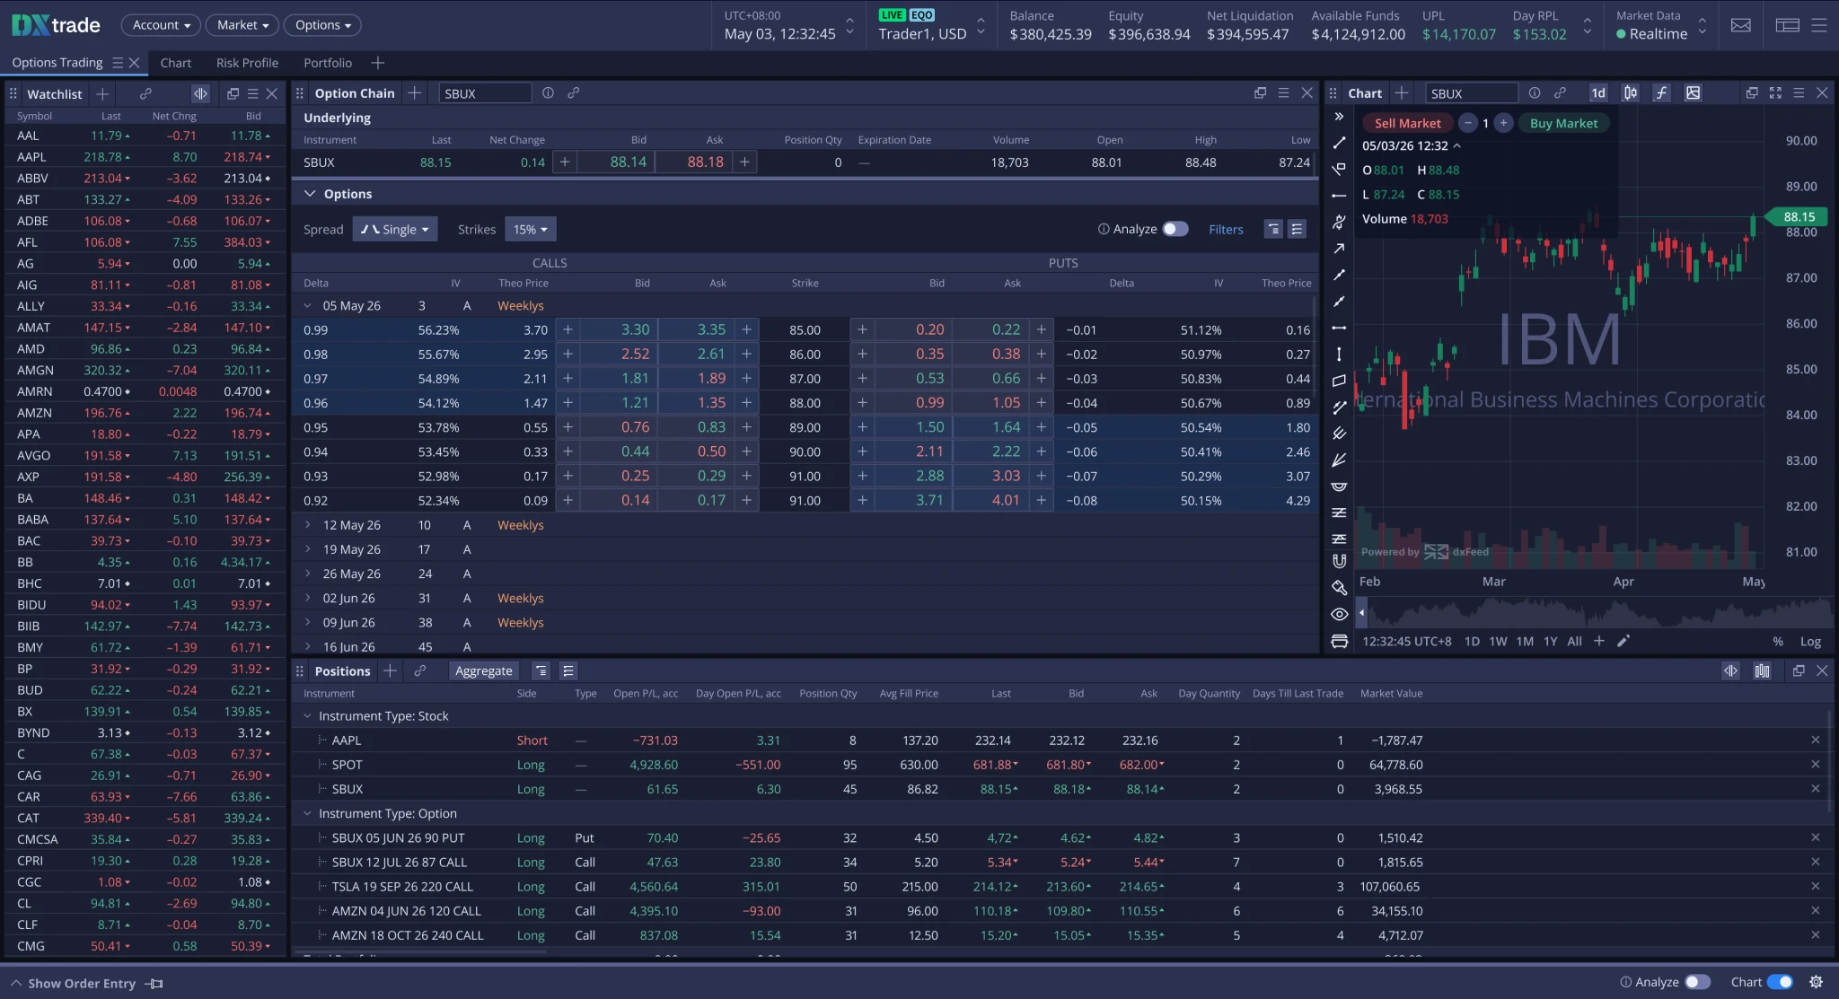Switch to the Risk Profile tab
Image resolution: width=1839 pixels, height=999 pixels.
[247, 63]
